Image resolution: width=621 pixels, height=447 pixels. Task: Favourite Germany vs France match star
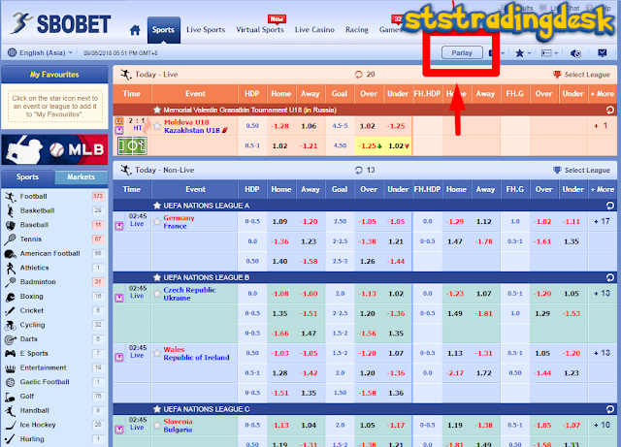coord(157,222)
